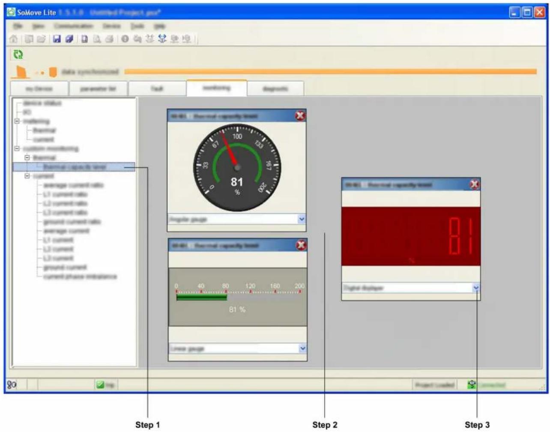Close the digital display widget
This screenshot has width=550, height=432.
(475, 185)
